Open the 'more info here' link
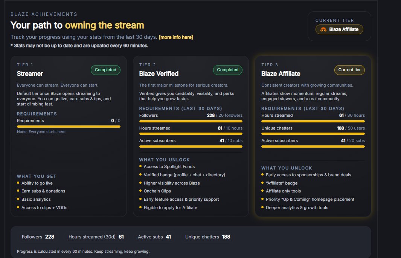The width and height of the screenshot is (401, 258). tap(176, 37)
